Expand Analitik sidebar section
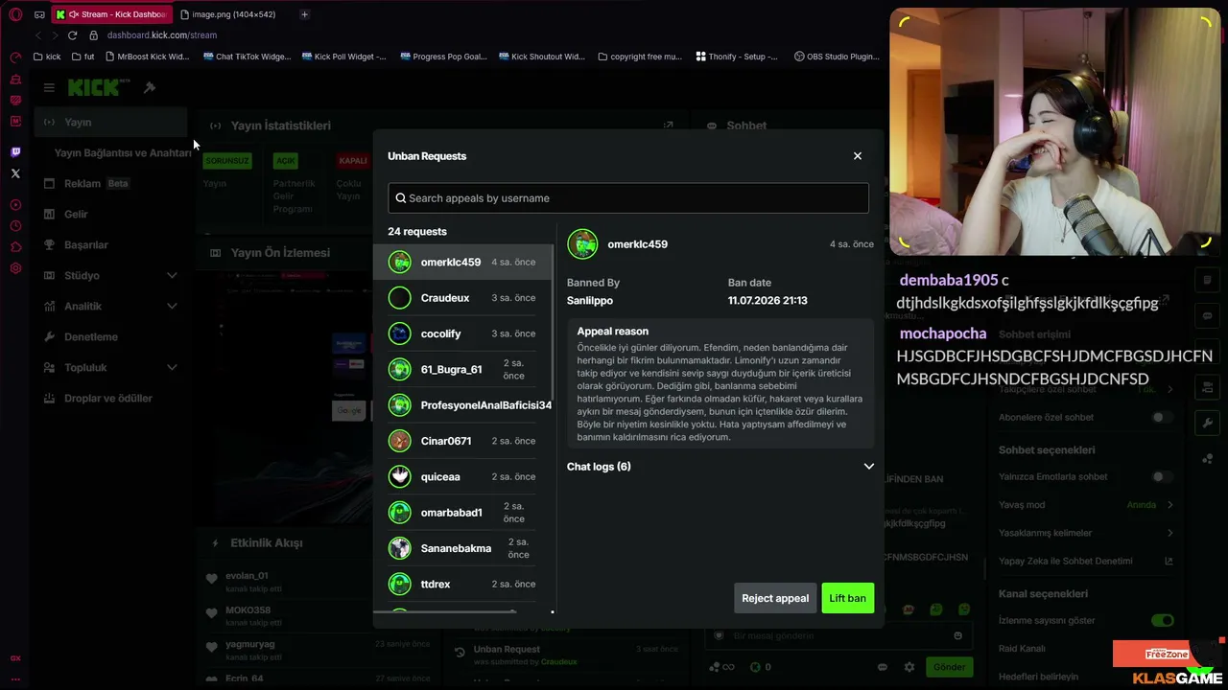1228x690 pixels. [111, 306]
